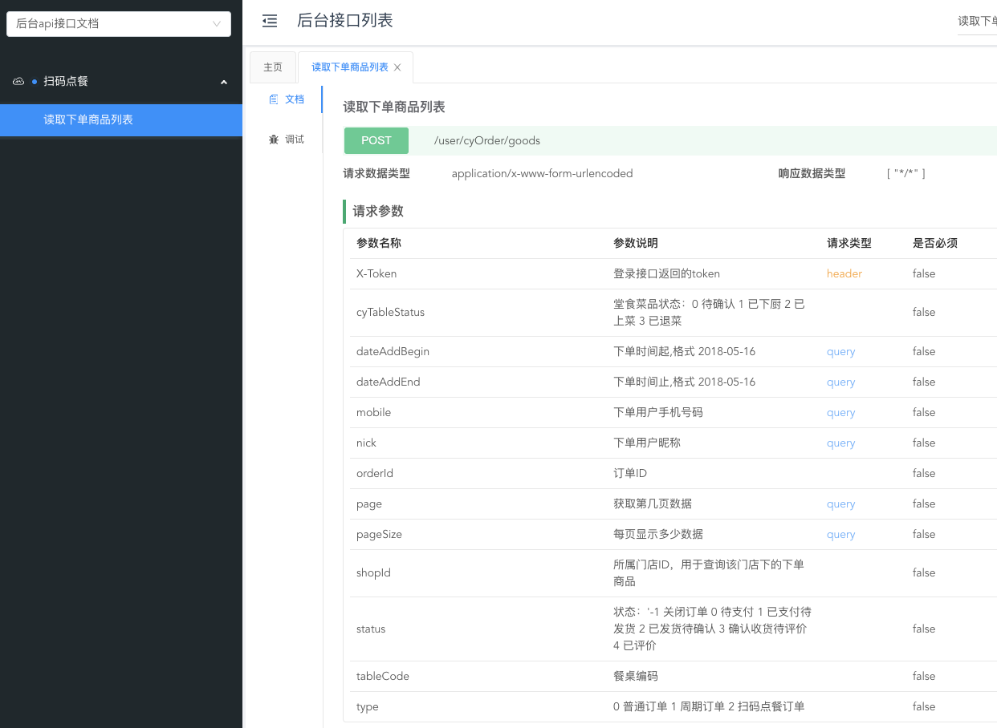Click the type parameter name
Screen dimensions: 997x728
point(368,707)
